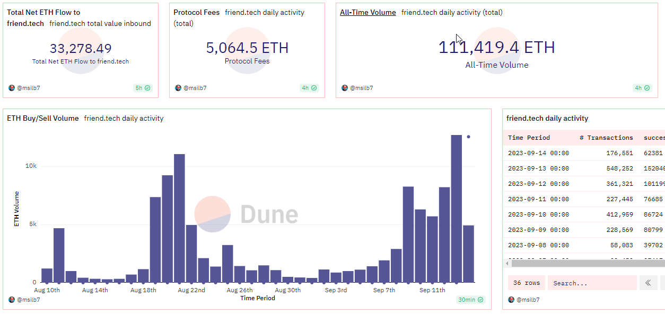Click transactions value 227,445
The image size is (665, 315).
click(x=619, y=199)
